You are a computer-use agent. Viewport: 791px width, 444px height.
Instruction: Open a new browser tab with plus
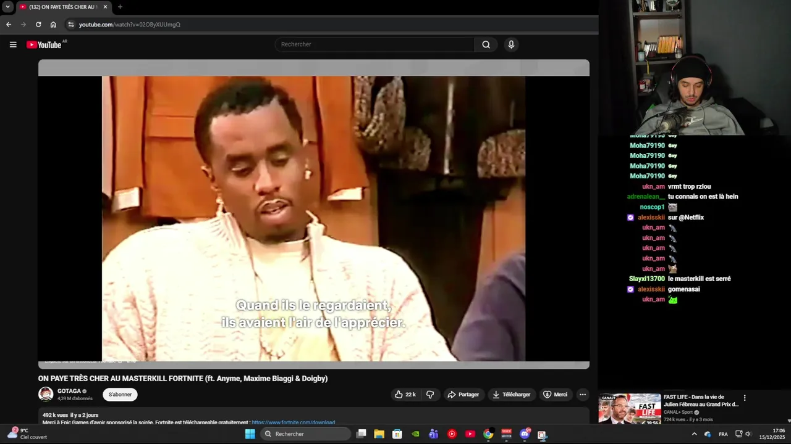coord(120,7)
